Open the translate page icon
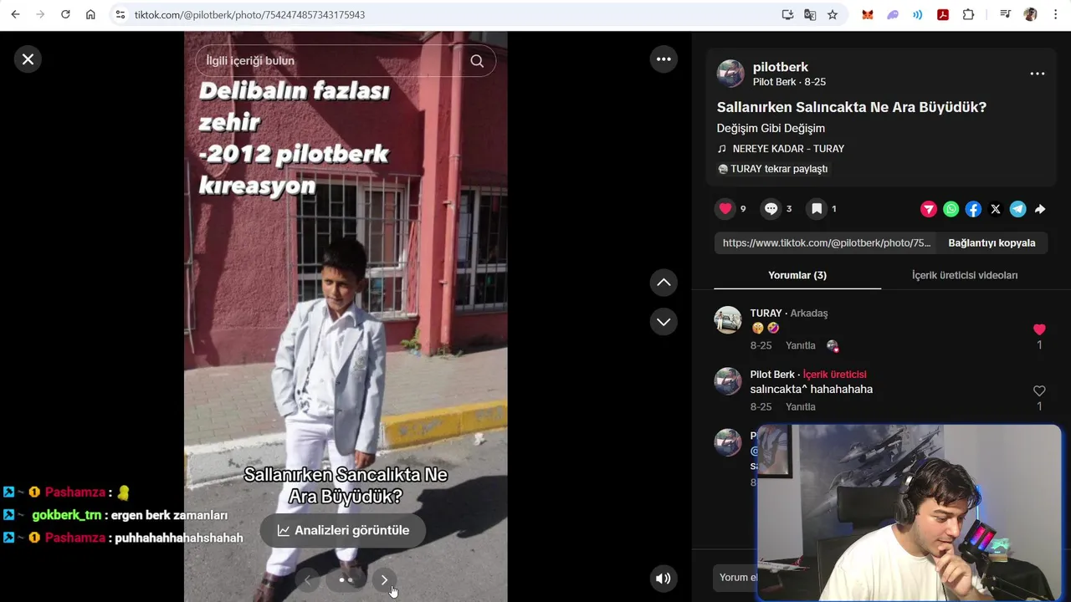1071x602 pixels. (810, 14)
